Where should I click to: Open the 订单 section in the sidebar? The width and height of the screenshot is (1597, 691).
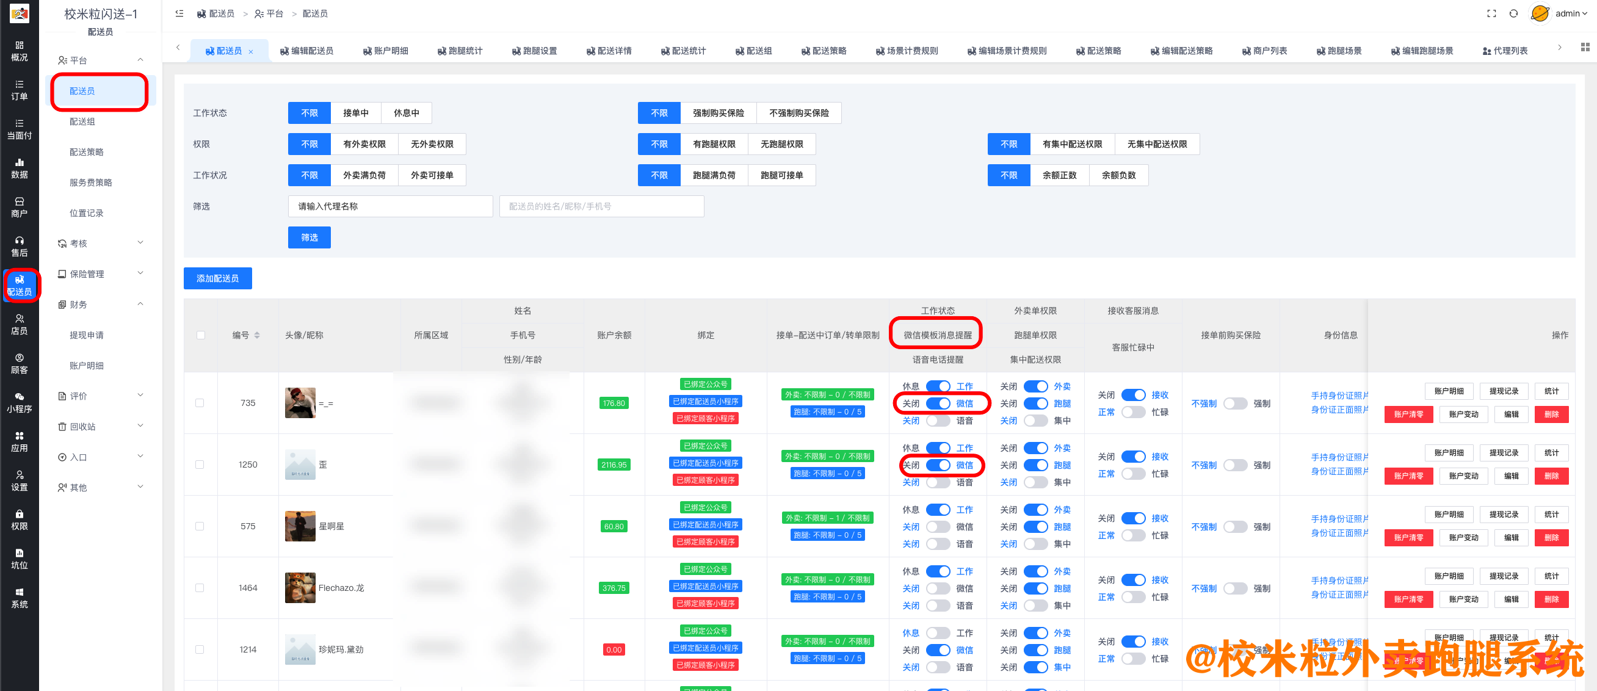tap(19, 90)
